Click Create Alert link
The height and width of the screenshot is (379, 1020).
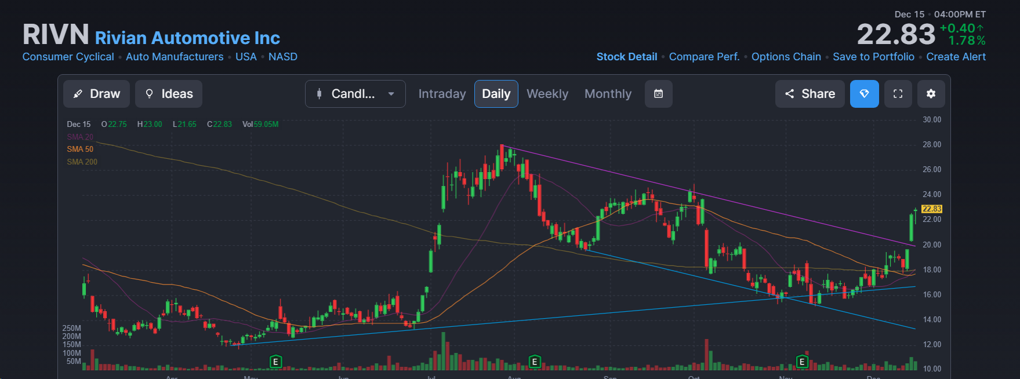pyautogui.click(x=956, y=57)
